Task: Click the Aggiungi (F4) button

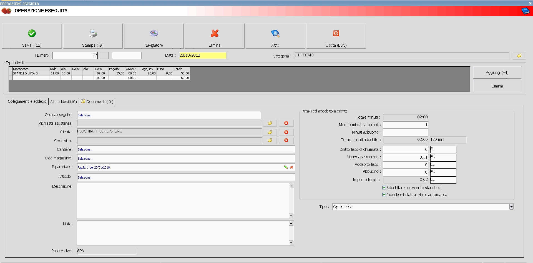Action: 497,72
